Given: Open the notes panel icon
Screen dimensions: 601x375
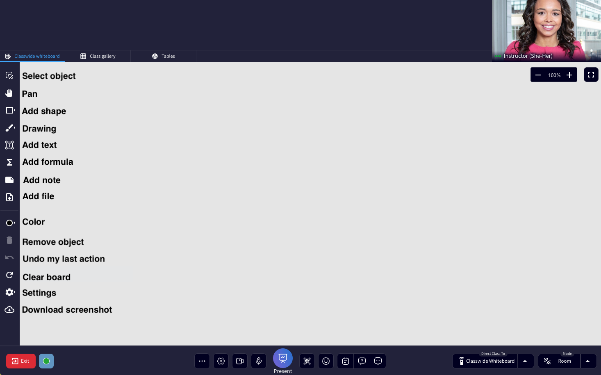Looking at the screenshot, I should (346, 361).
